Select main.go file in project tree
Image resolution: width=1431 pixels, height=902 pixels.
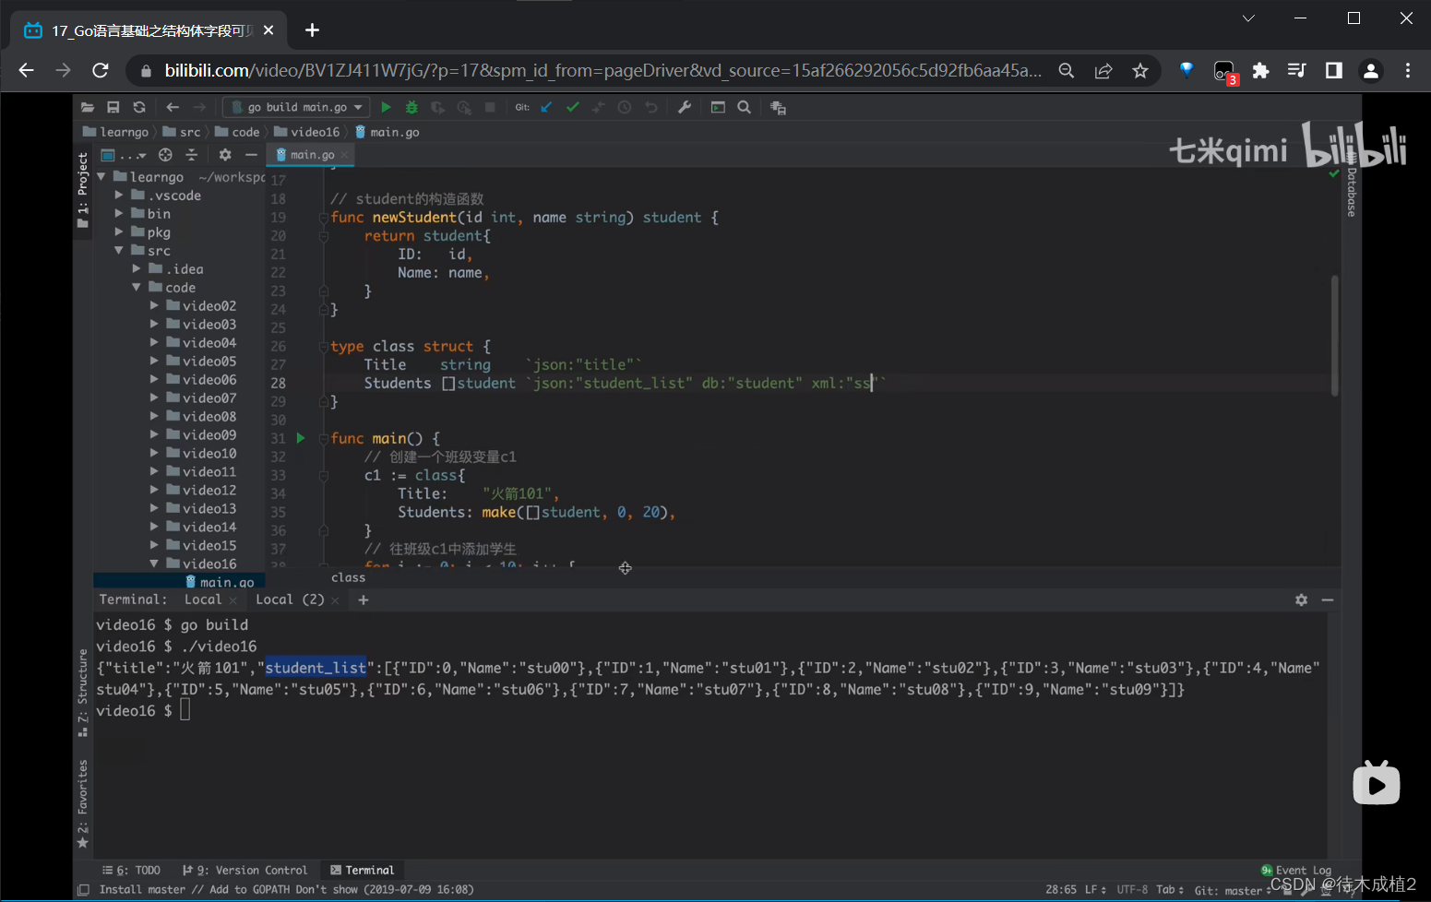click(x=220, y=582)
